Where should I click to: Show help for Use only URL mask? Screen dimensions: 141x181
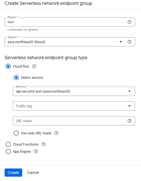pos(56,133)
